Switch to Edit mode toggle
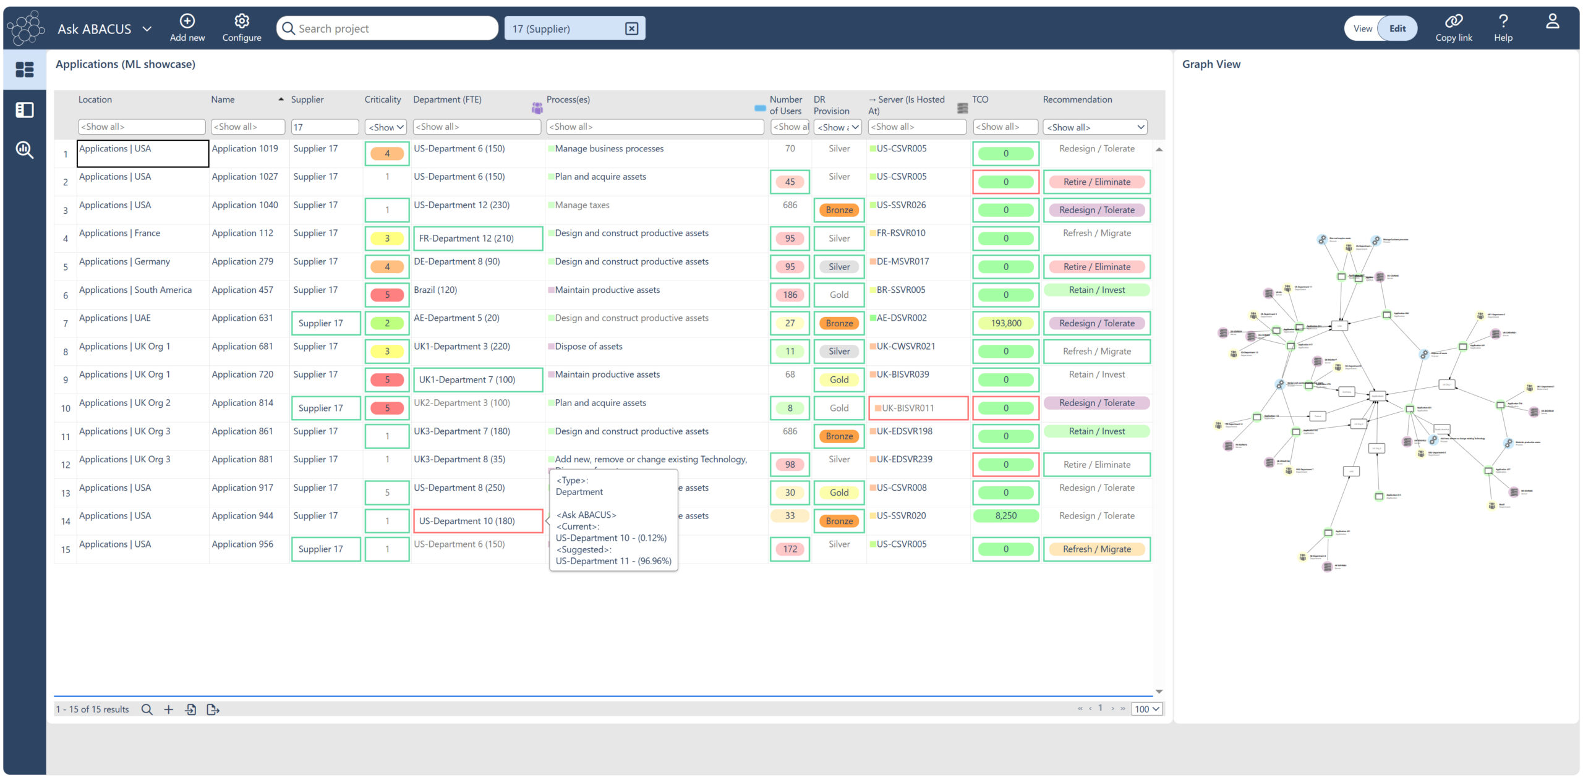Image resolution: width=1583 pixels, height=778 pixels. [1397, 28]
